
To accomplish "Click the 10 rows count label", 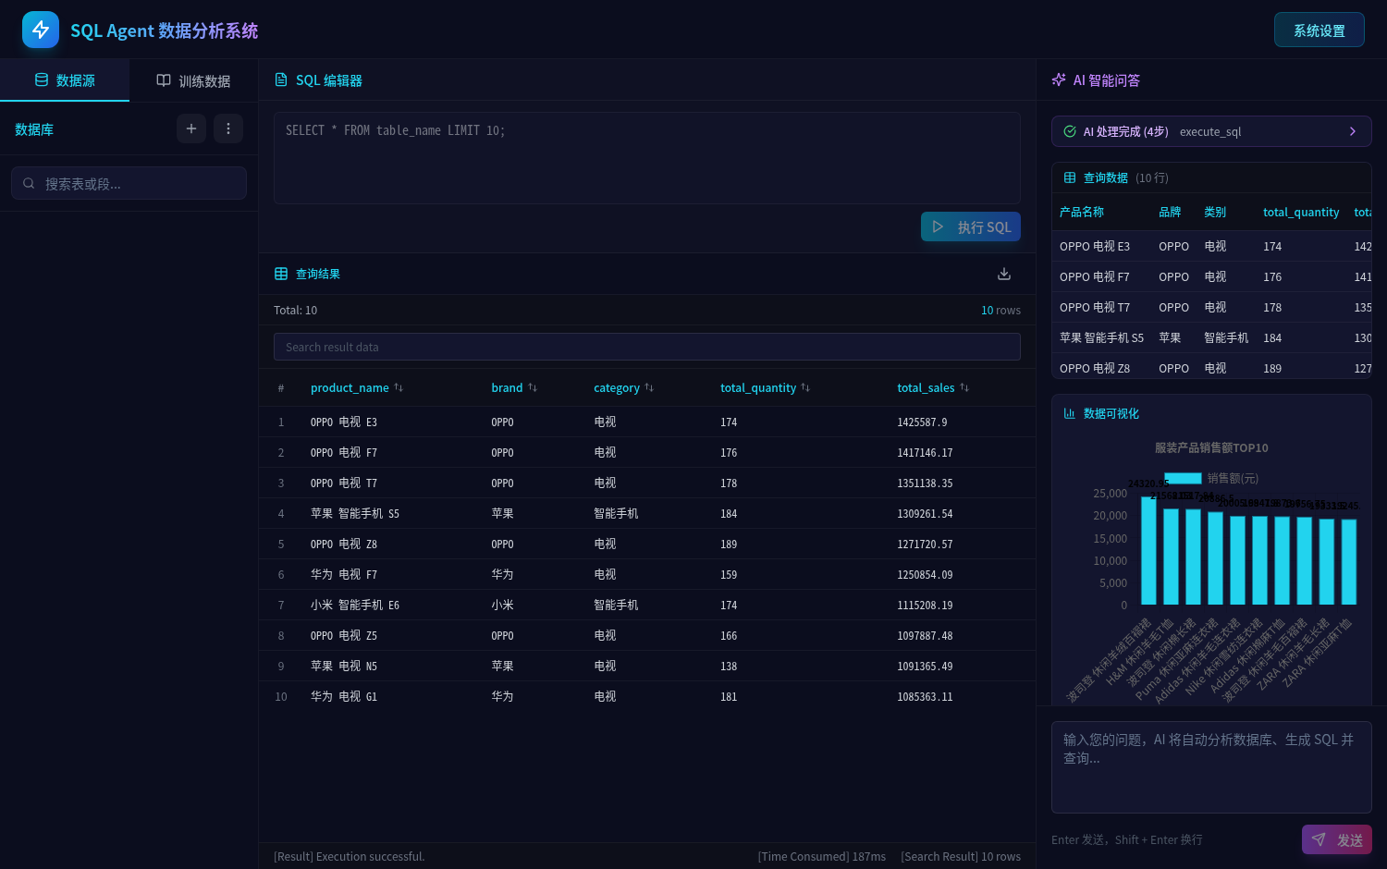I will point(1000,310).
